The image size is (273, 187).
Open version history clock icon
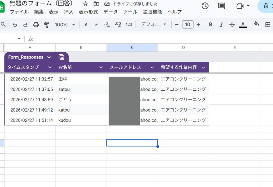205,6
